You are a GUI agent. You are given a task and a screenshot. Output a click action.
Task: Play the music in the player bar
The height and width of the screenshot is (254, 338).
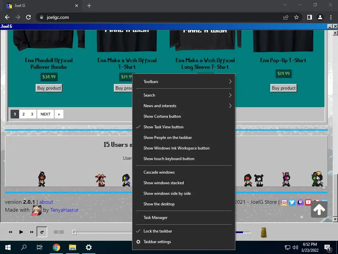(21, 232)
